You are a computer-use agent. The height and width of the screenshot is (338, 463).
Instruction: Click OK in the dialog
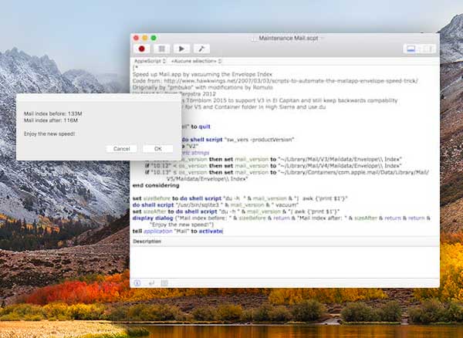tap(158, 149)
